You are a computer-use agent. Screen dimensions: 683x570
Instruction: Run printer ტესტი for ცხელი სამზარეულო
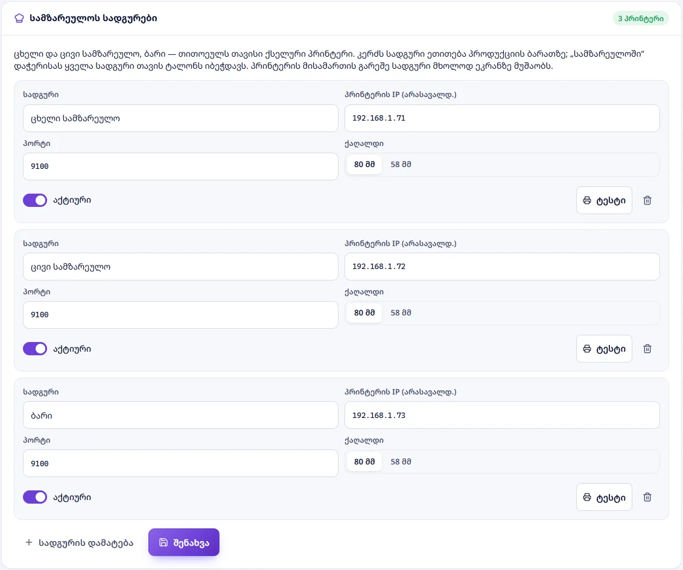click(604, 200)
